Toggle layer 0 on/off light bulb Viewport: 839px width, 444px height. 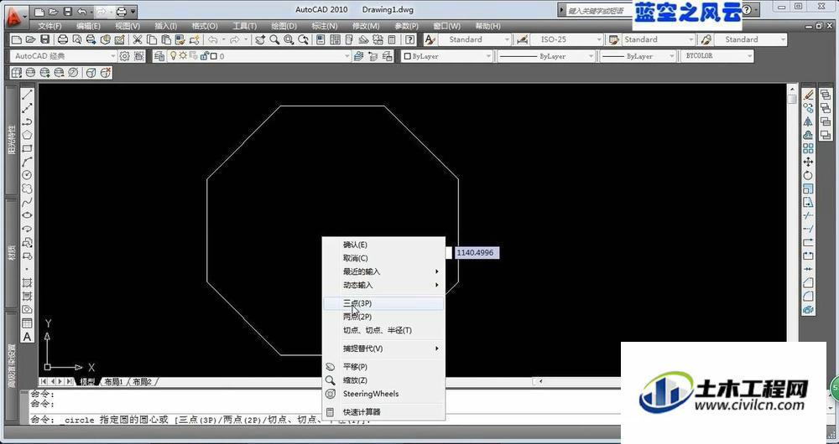(x=174, y=55)
